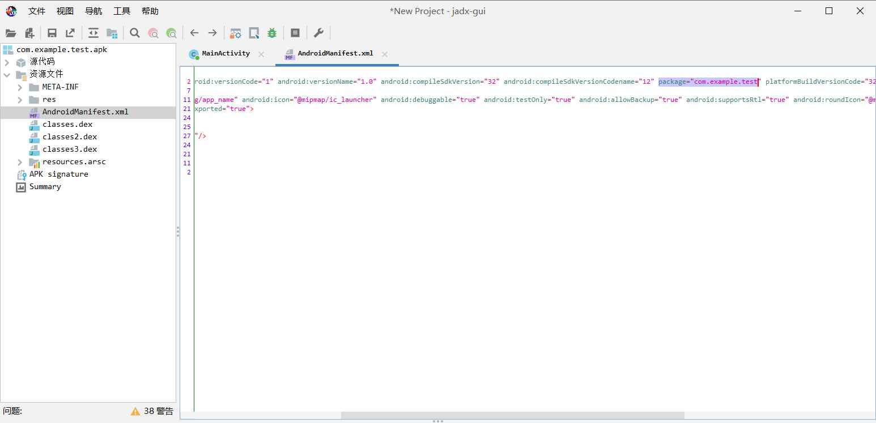The height and width of the screenshot is (423, 876).
Task: Click package="com.example.test" in the manifest
Action: click(x=709, y=82)
